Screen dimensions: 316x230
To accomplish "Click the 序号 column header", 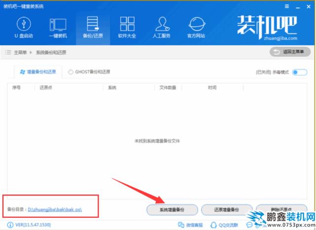I will (x=16, y=88).
